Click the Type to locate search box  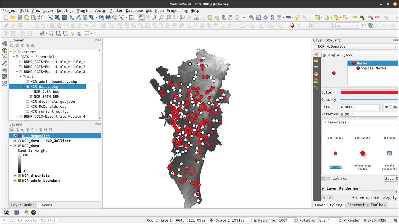pyautogui.click(x=29, y=220)
